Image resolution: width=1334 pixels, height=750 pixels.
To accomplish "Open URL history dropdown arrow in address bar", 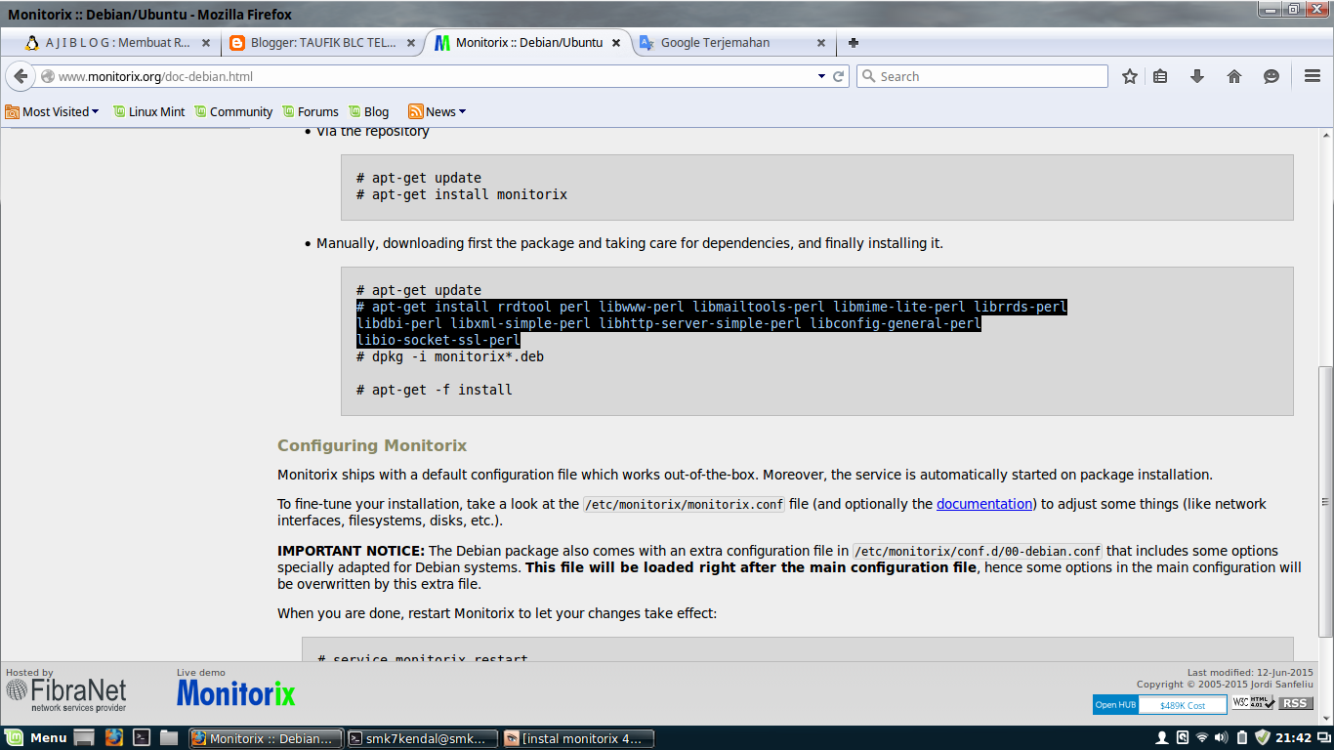I will tap(821, 76).
